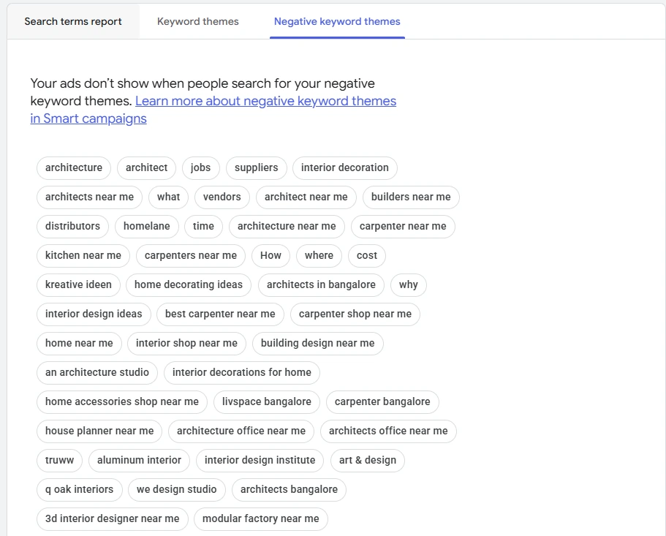Click the 'truww' keyword chip

[x=59, y=461]
